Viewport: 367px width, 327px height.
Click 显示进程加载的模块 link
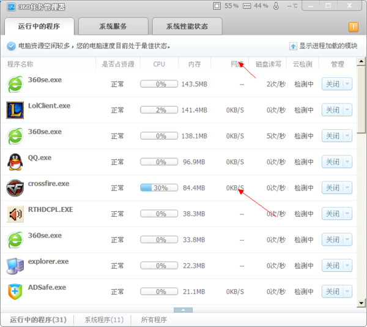pos(327,46)
